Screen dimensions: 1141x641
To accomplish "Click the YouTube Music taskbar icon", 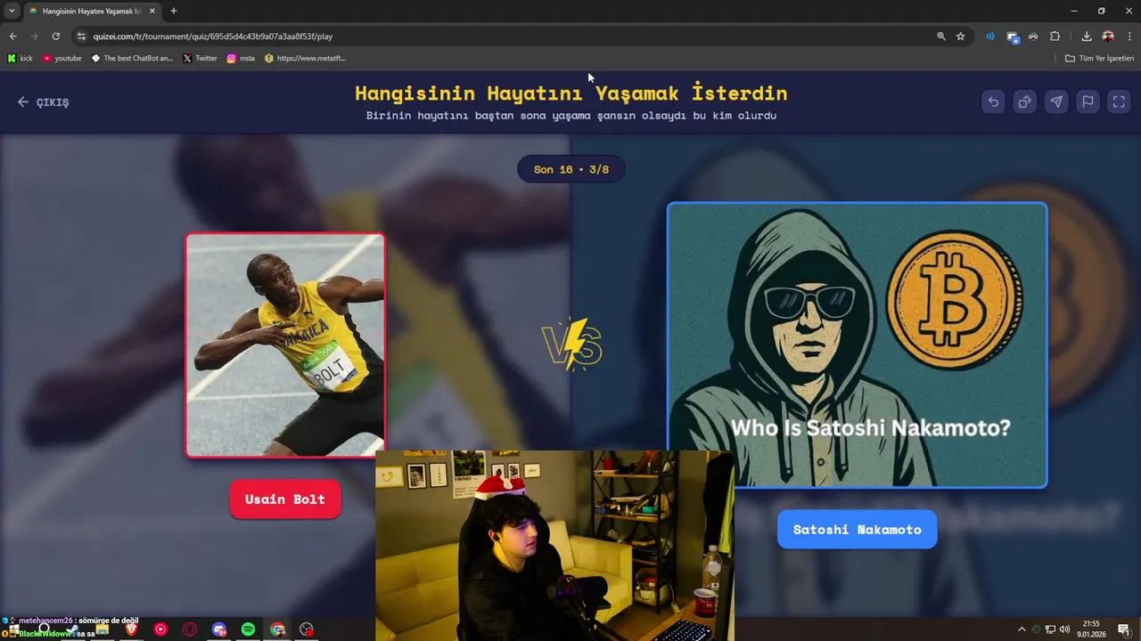I will pos(160,629).
